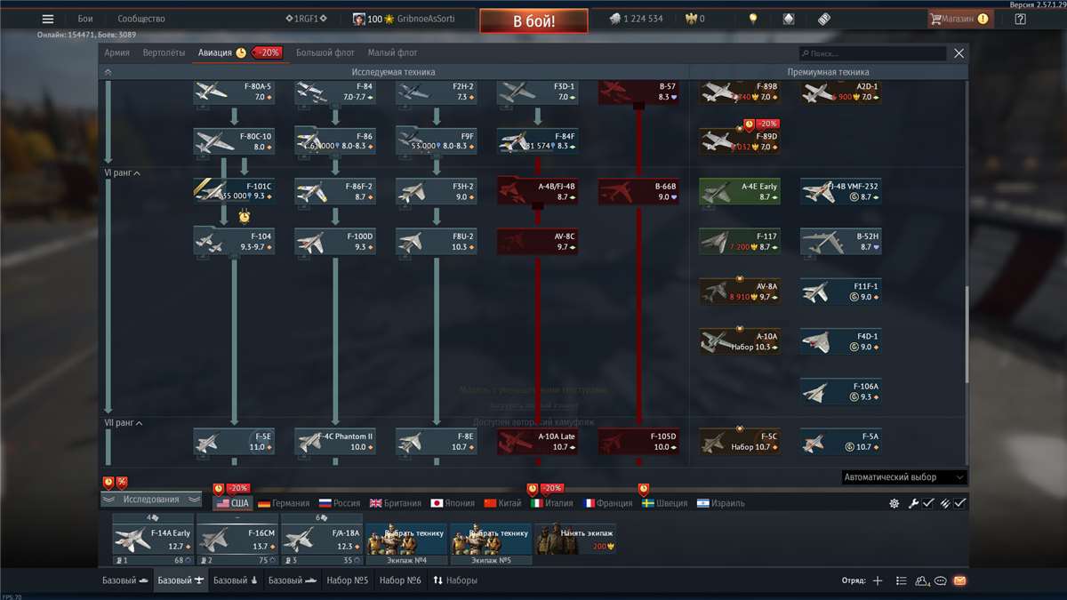Click the -20% badge above Италия
The width and height of the screenshot is (1067, 600).
pyautogui.click(x=551, y=489)
